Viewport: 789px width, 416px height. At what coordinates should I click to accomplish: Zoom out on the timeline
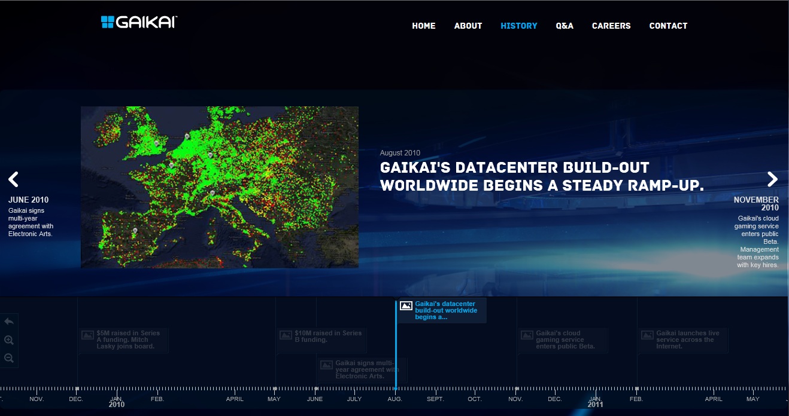click(9, 358)
